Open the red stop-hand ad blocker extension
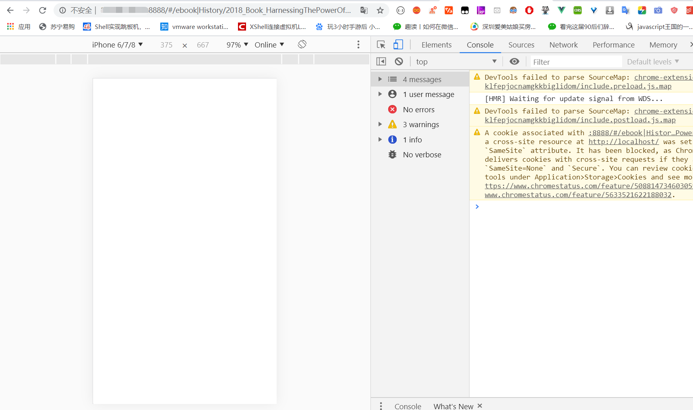The image size is (693, 410). tap(530, 10)
